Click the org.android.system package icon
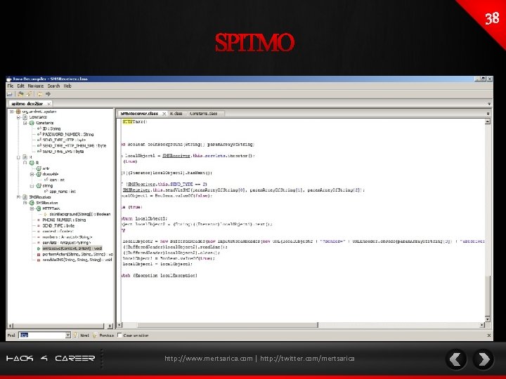The image size is (506, 379). pyautogui.click(x=19, y=112)
